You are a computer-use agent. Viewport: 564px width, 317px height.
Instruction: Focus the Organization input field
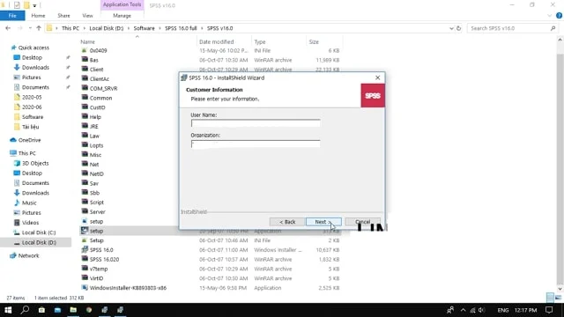click(256, 144)
